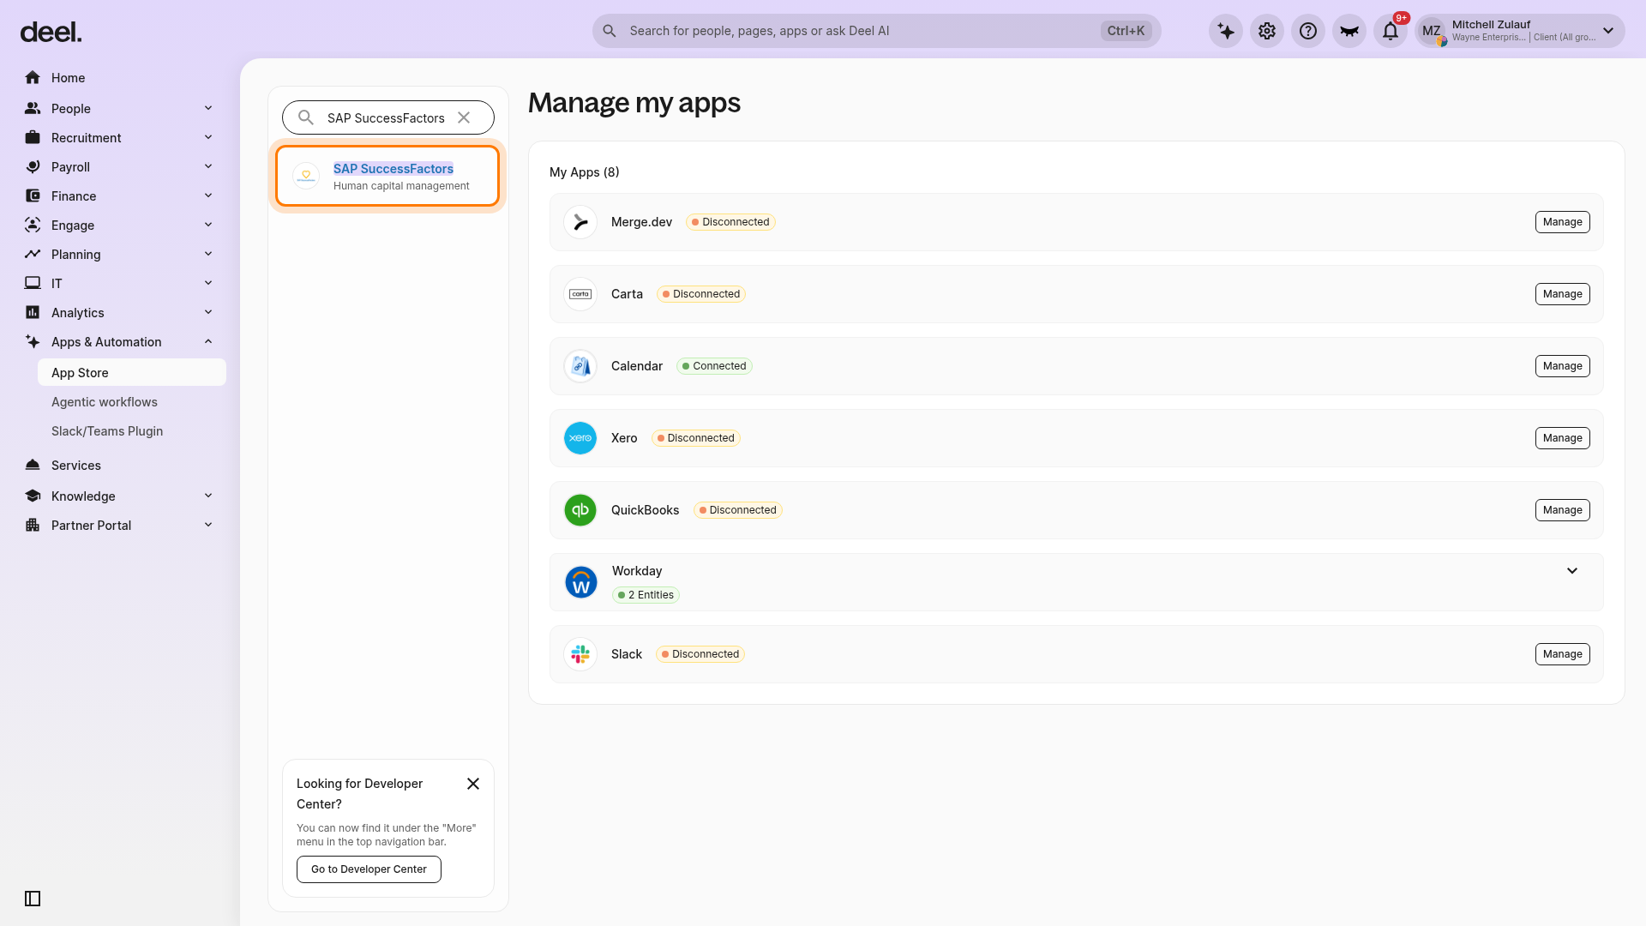Collapse the Apps & Automation section
This screenshot has height=926, width=1646.
(x=208, y=341)
